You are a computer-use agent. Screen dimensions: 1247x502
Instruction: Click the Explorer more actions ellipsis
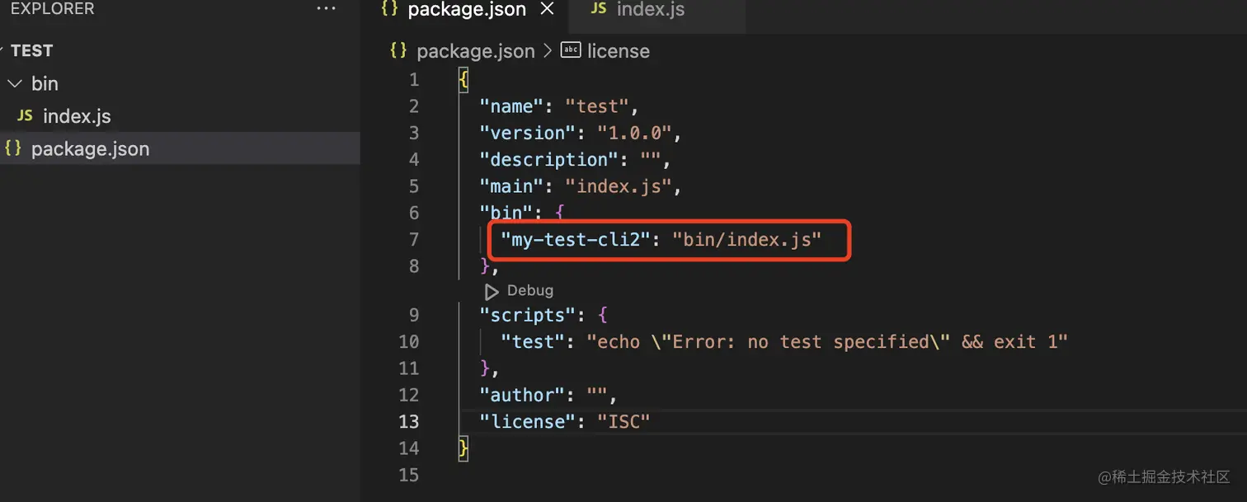tap(326, 9)
